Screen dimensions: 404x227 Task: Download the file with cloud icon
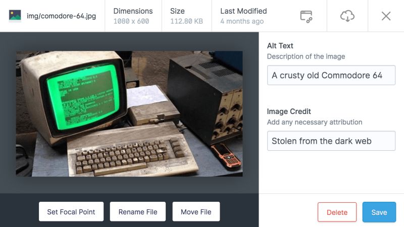pos(347,16)
